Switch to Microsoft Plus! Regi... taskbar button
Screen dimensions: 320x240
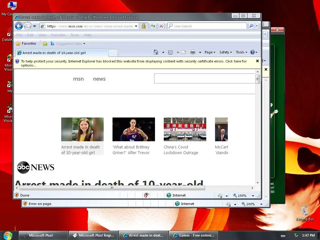point(93,235)
